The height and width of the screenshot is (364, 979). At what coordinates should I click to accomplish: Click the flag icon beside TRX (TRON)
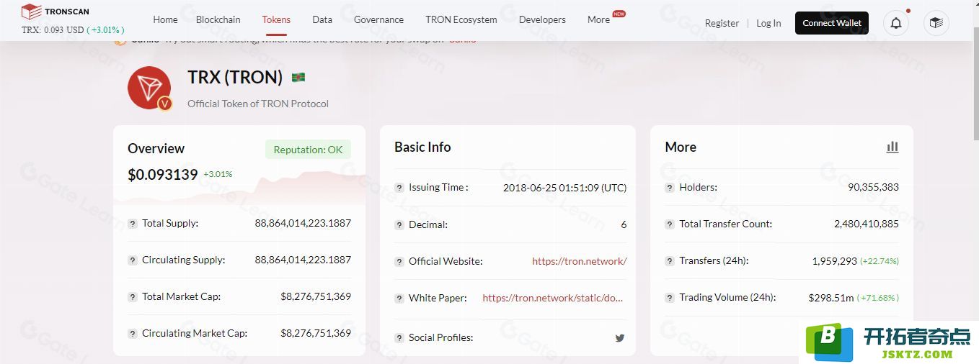(298, 77)
